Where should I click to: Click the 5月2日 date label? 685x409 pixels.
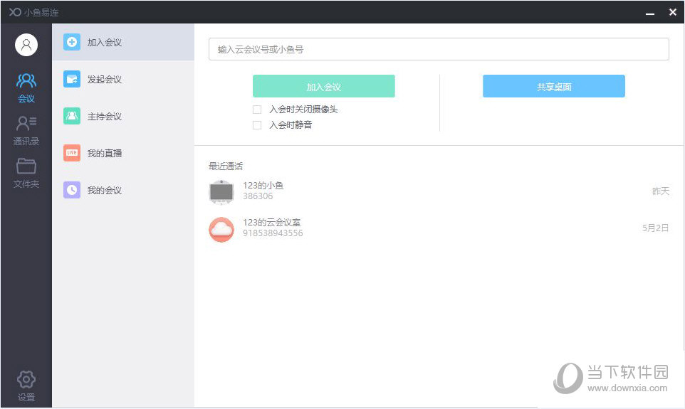click(x=655, y=228)
